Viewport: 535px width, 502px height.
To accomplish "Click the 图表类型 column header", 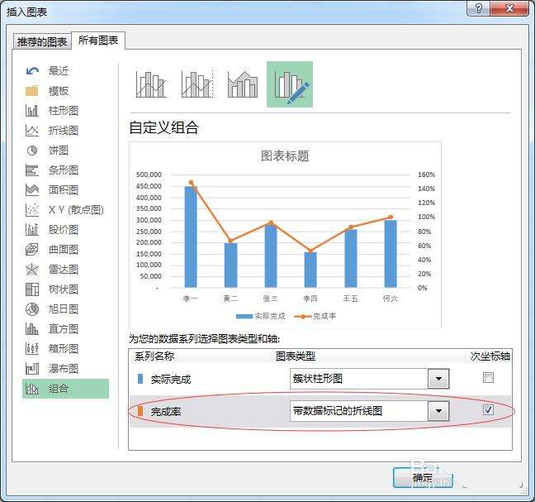I will 296,356.
